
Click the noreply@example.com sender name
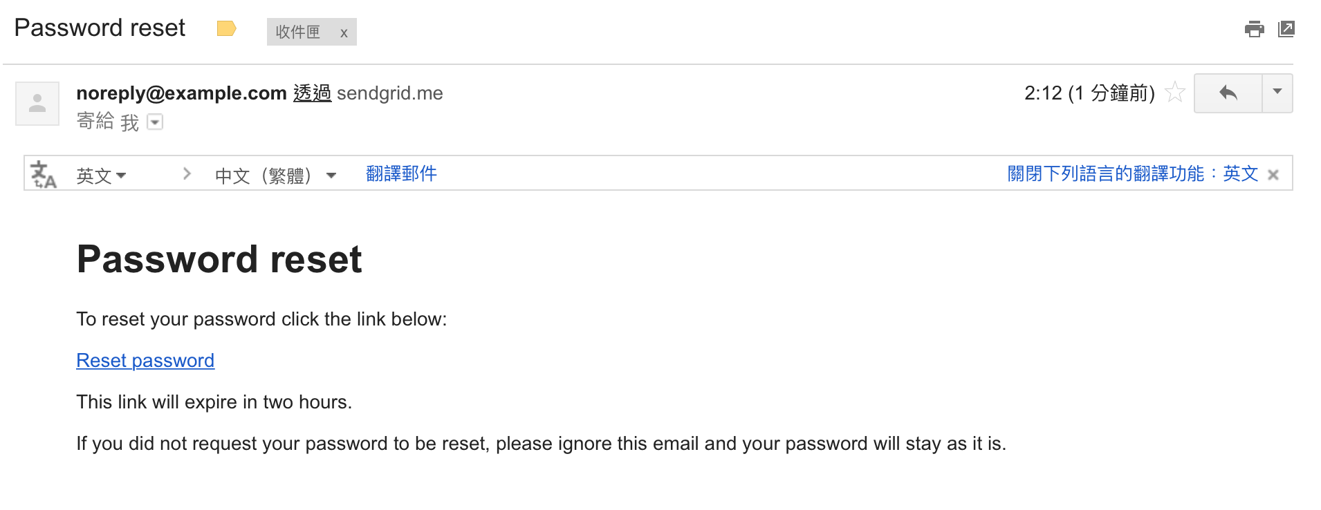pos(181,93)
